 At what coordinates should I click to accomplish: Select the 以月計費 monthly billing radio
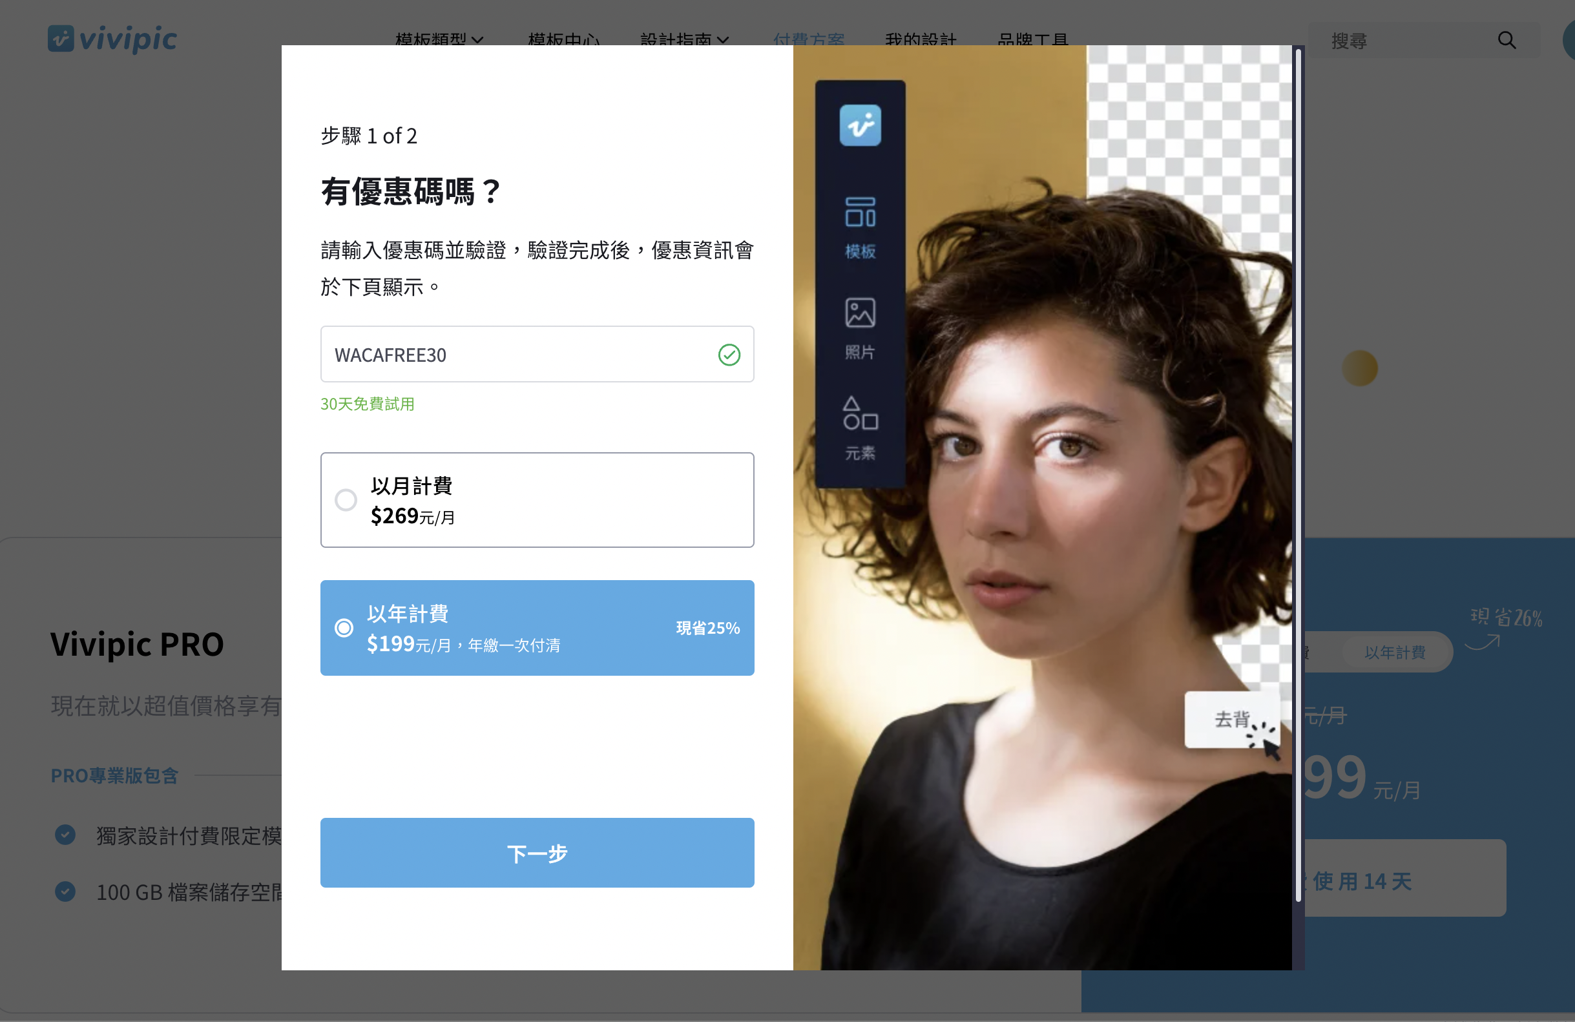(x=346, y=500)
